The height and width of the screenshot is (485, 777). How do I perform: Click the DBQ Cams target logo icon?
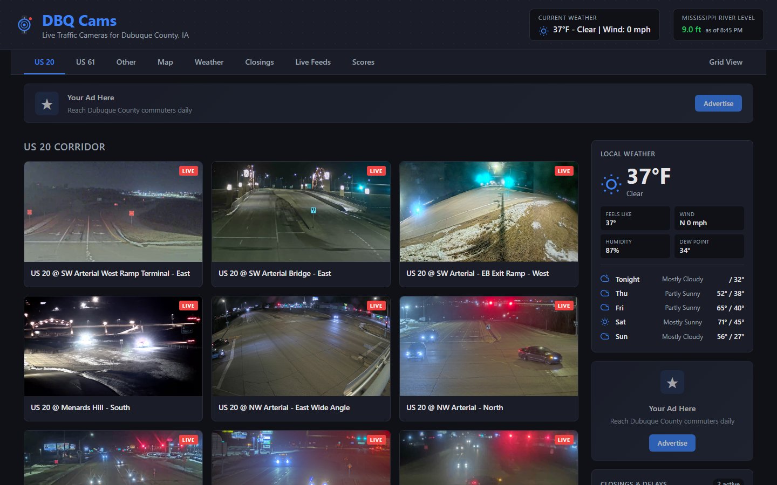[x=24, y=24]
